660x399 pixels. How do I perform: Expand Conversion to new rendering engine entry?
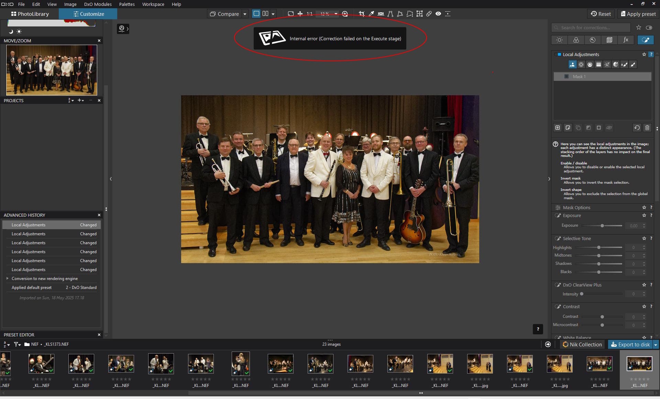tap(7, 278)
